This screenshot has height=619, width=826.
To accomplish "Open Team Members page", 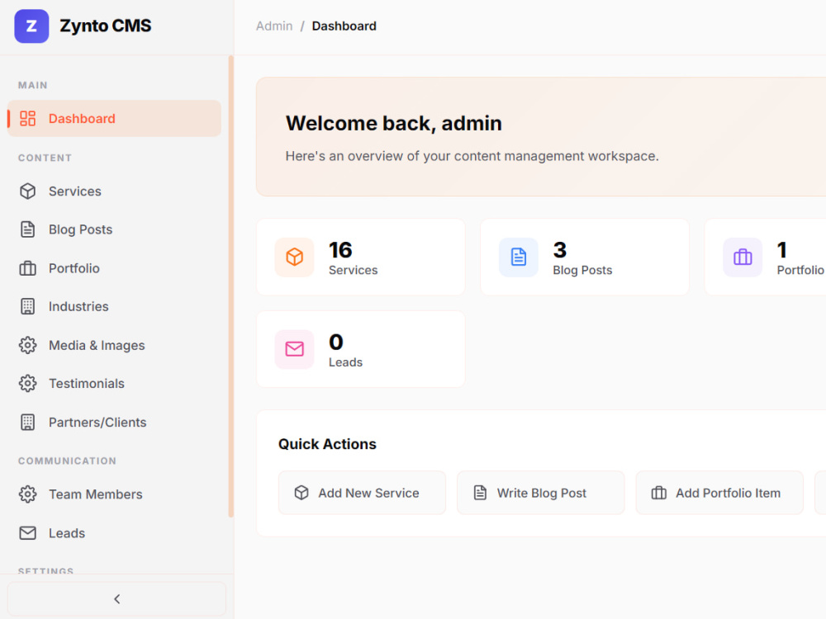I will click(114, 494).
